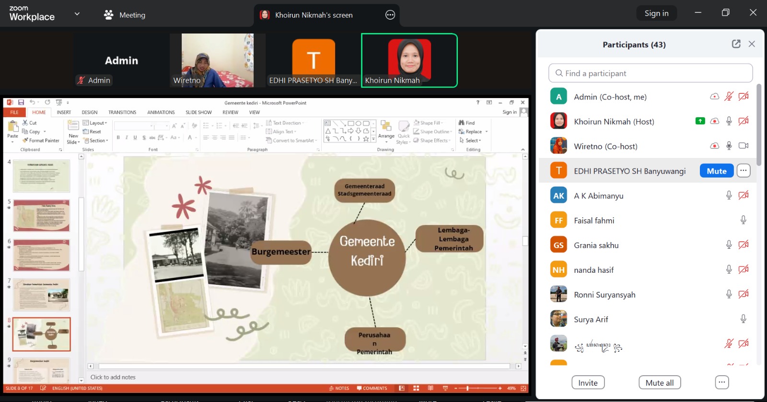
Task: Toggle Admin's muted microphone icon
Action: pyautogui.click(x=729, y=97)
